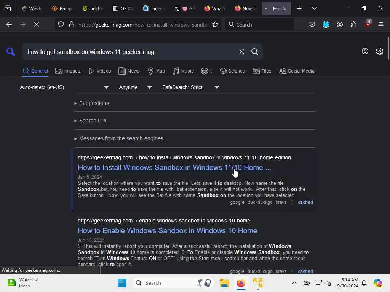
Task: Click first result's geekermag.com URL
Action: [184, 157]
